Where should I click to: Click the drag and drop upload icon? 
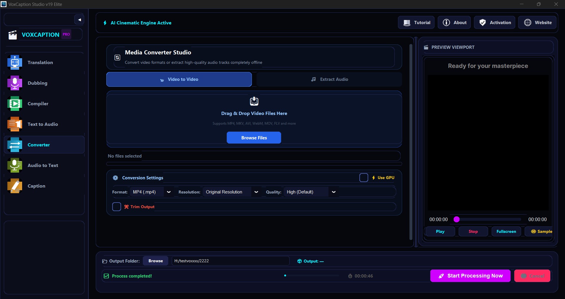pyautogui.click(x=254, y=101)
